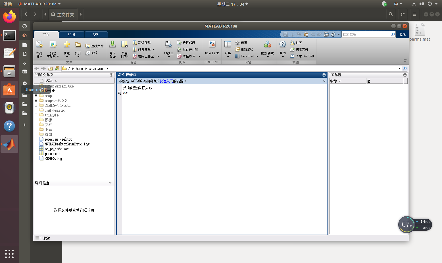
Task: Click the 快速入门 link
Action: point(166,81)
